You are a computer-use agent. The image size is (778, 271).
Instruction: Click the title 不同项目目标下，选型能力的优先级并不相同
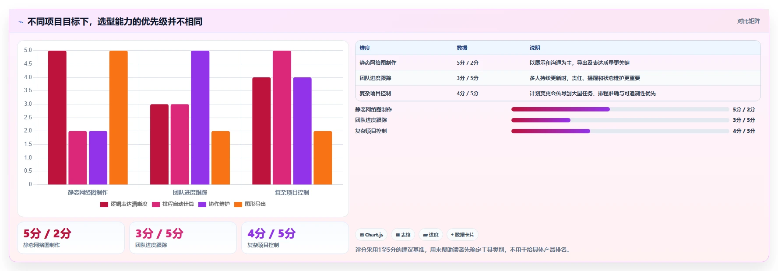pyautogui.click(x=115, y=22)
